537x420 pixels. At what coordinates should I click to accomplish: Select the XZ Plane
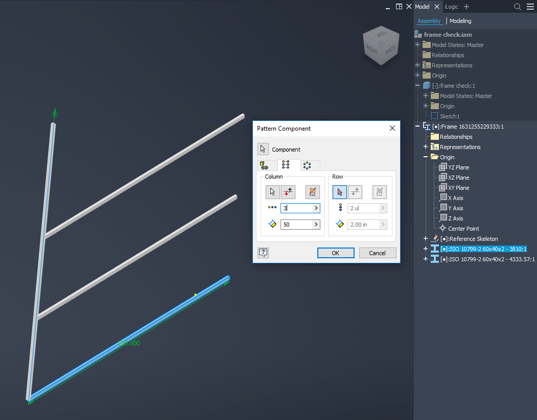pyautogui.click(x=459, y=178)
